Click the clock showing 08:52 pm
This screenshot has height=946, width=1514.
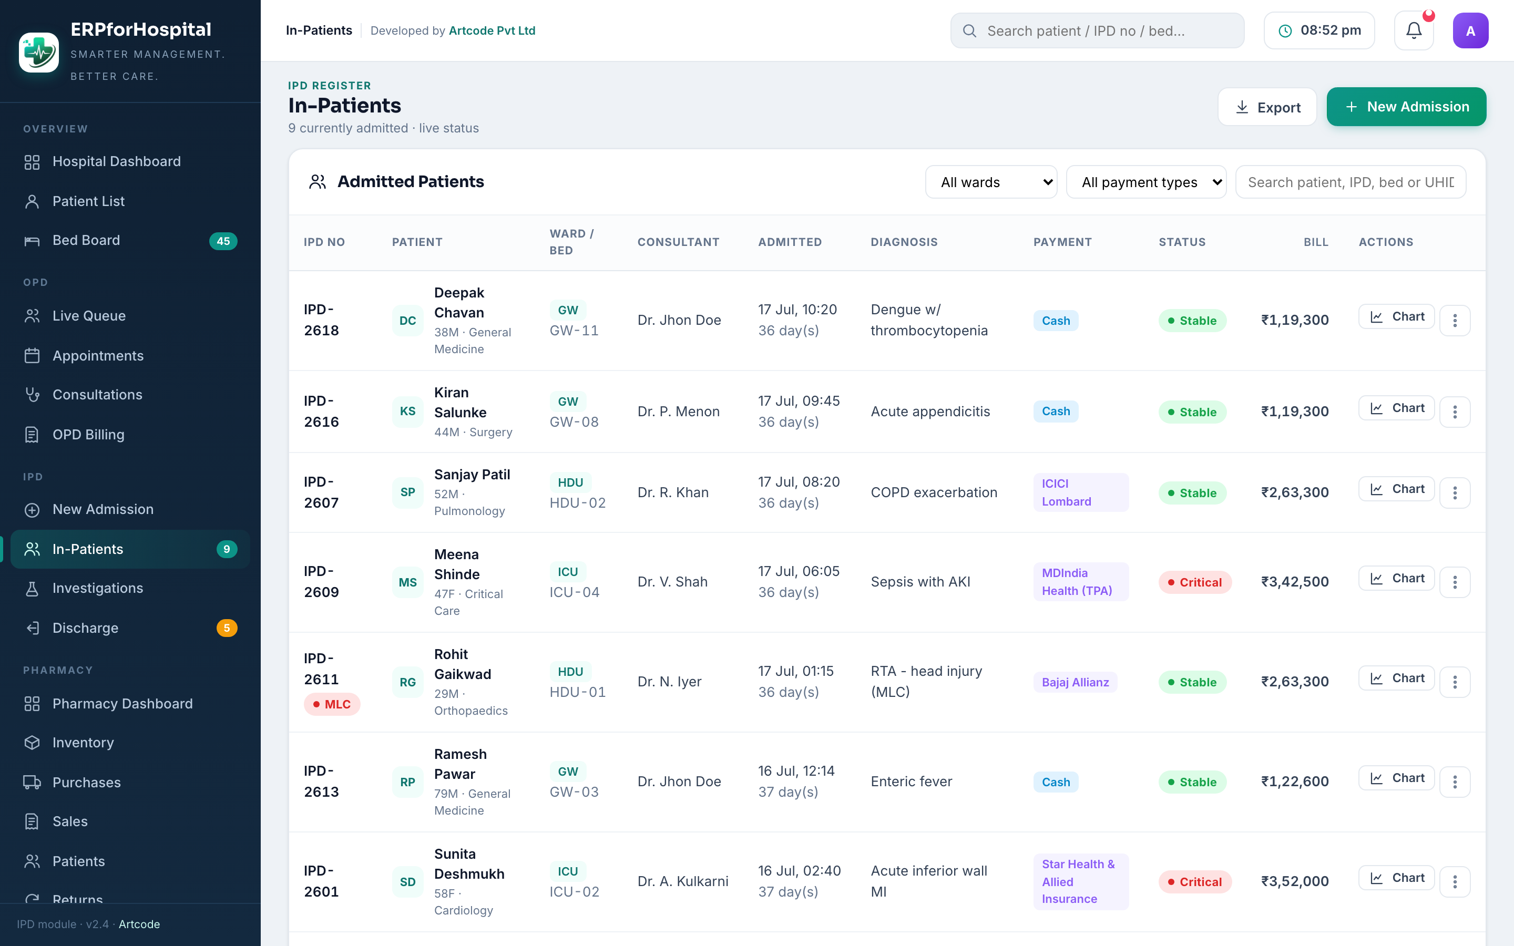click(1319, 30)
